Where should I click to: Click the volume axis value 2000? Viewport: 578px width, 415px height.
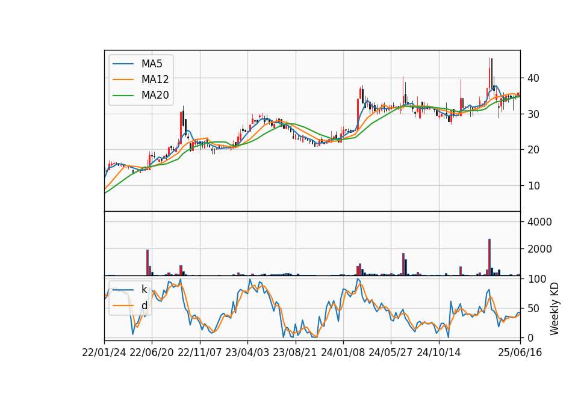(x=539, y=249)
